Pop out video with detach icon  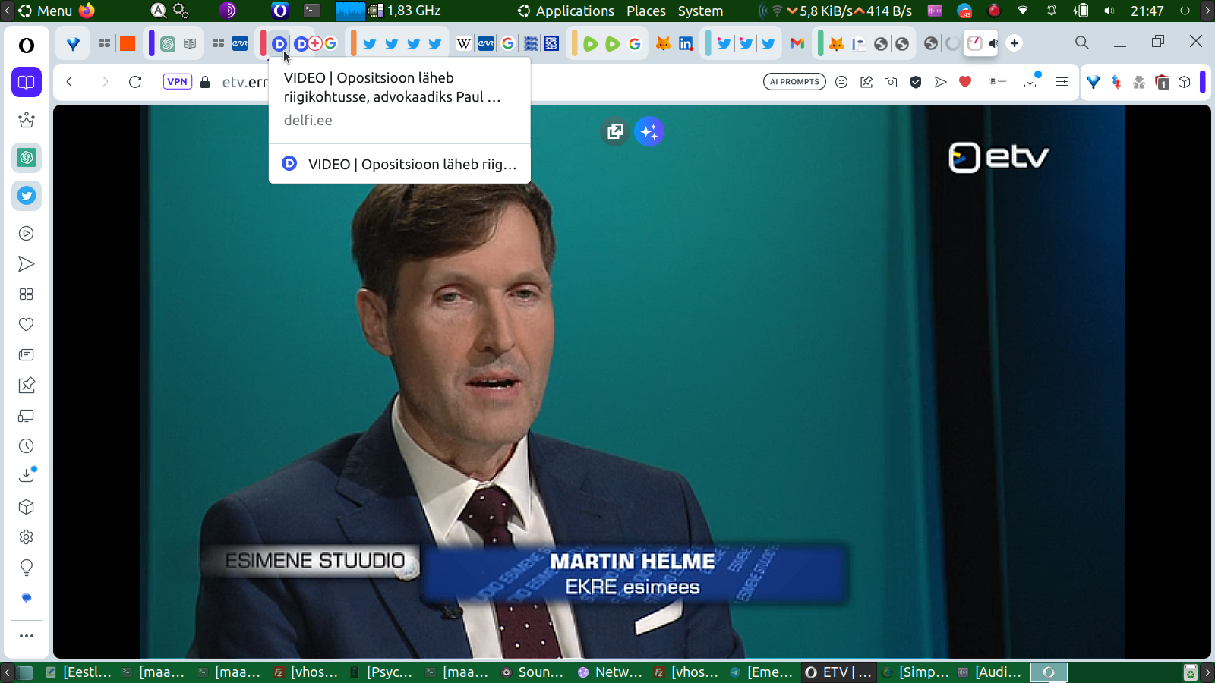pos(615,132)
